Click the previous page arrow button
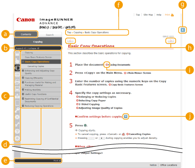 coord(70,41)
